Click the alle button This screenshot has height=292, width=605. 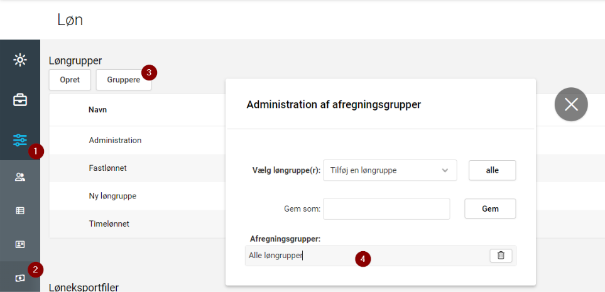[x=492, y=170]
